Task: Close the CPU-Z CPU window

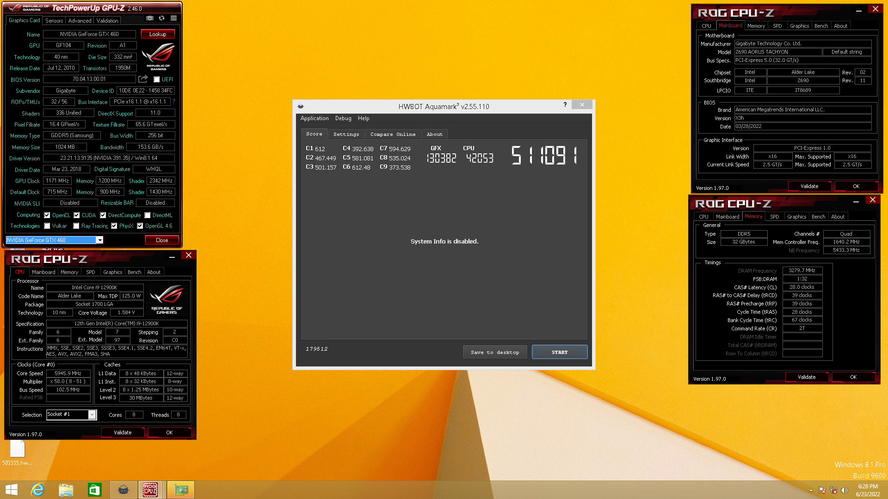Action: click(x=189, y=256)
